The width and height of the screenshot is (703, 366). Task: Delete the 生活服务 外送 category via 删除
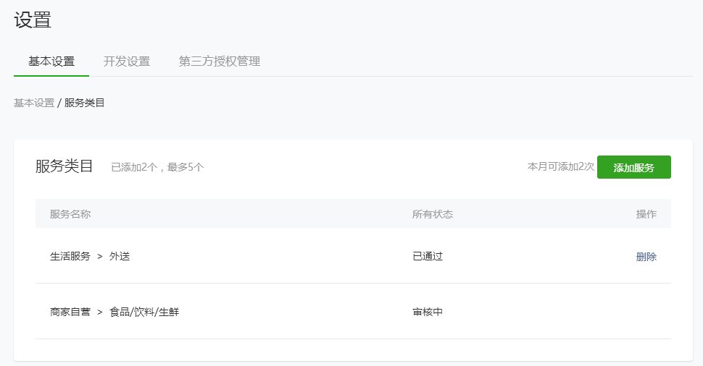pyautogui.click(x=646, y=256)
